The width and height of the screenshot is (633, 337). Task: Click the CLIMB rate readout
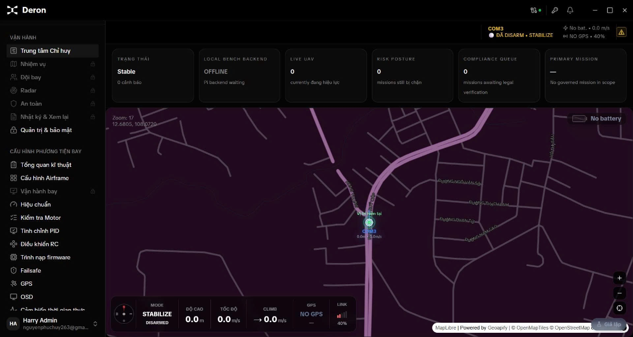(270, 315)
